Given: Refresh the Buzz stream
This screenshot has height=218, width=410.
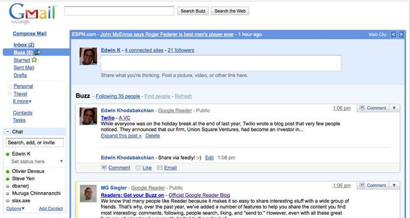Looking at the screenshot, I should (x=183, y=96).
